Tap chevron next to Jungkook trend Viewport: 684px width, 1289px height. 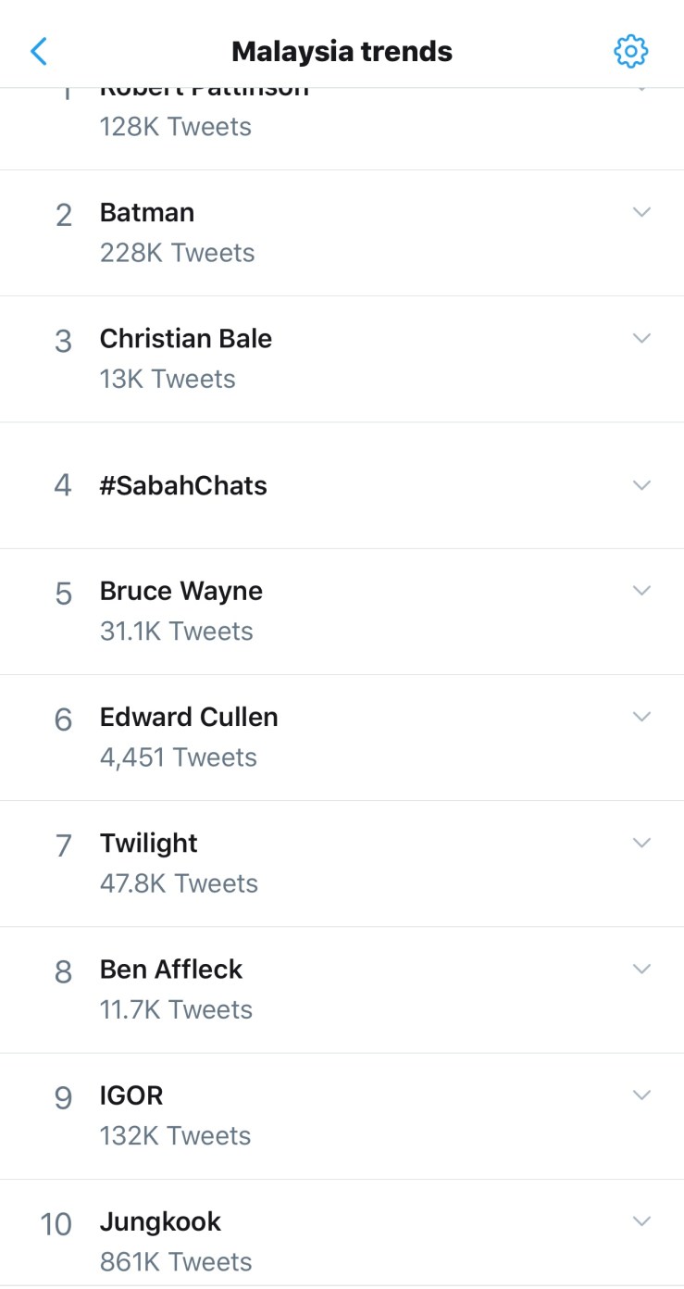coord(641,1220)
